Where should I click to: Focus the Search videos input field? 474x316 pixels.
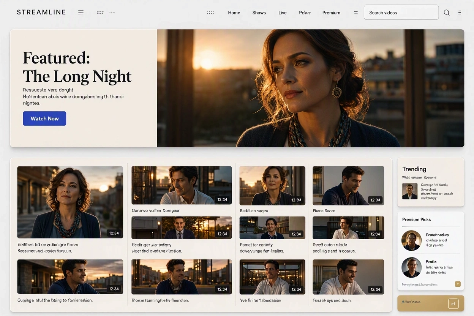[401, 12]
